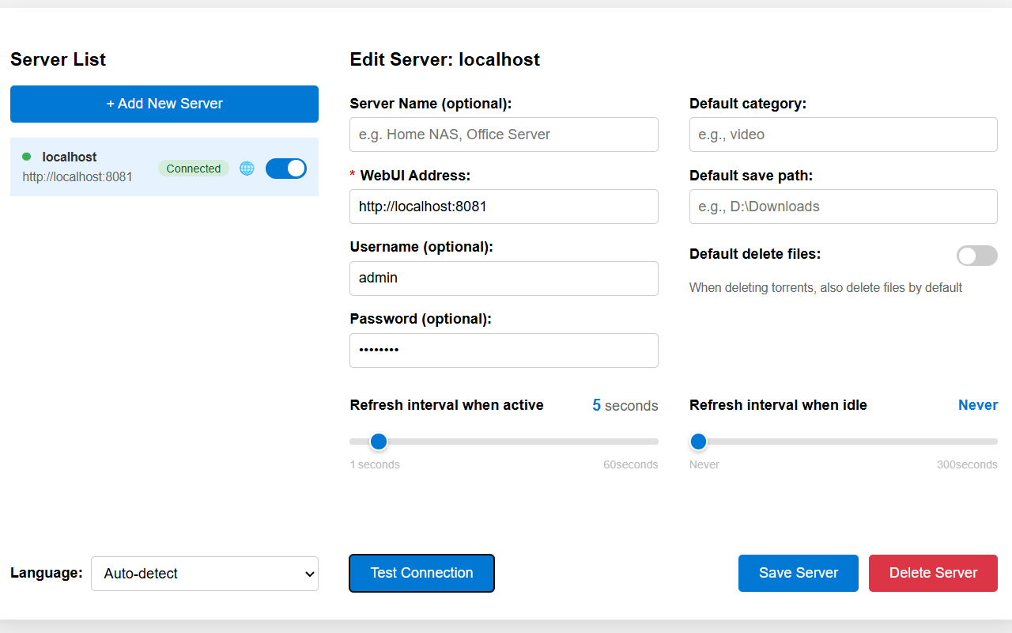Image resolution: width=1012 pixels, height=633 pixels.
Task: Click the localhost URL text in server list
Action: click(77, 176)
